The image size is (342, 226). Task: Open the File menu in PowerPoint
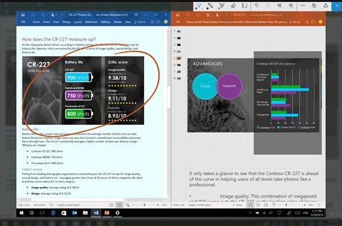[x=178, y=22]
